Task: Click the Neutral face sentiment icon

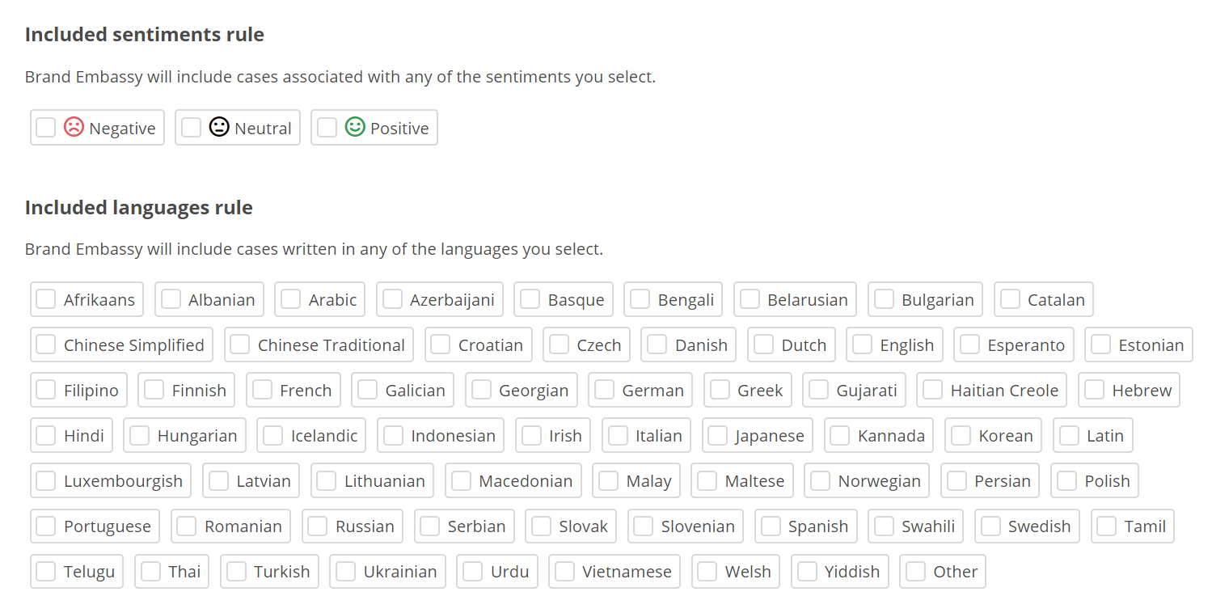Action: (219, 127)
